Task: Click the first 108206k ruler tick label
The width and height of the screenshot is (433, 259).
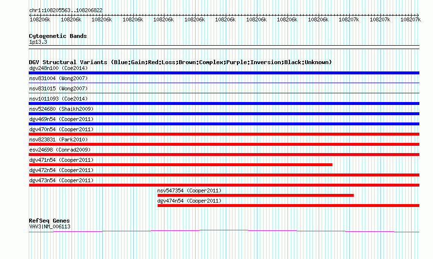Action: point(40,19)
